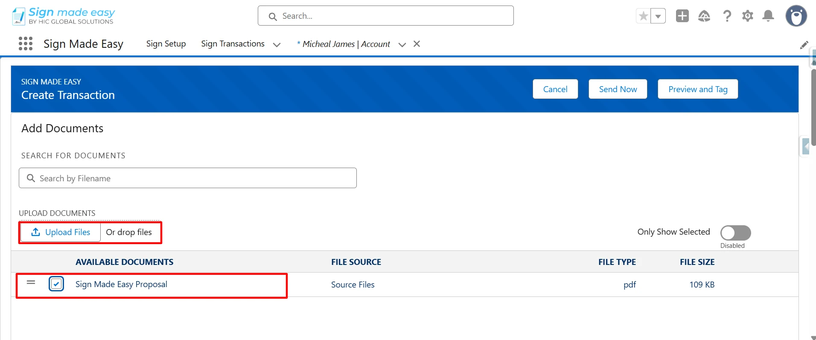This screenshot has height=340, width=816.
Task: Click the pdf file type value
Action: (629, 285)
